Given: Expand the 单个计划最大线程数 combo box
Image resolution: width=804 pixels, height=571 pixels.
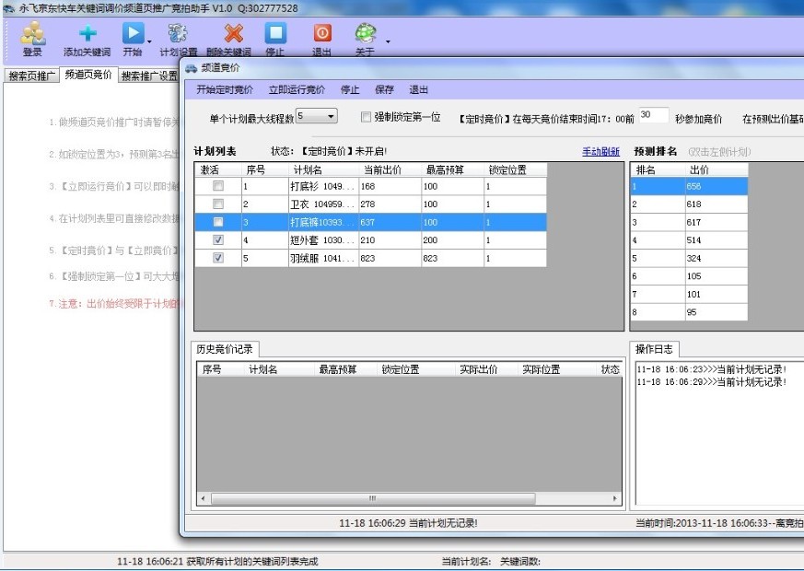Looking at the screenshot, I should [x=331, y=116].
